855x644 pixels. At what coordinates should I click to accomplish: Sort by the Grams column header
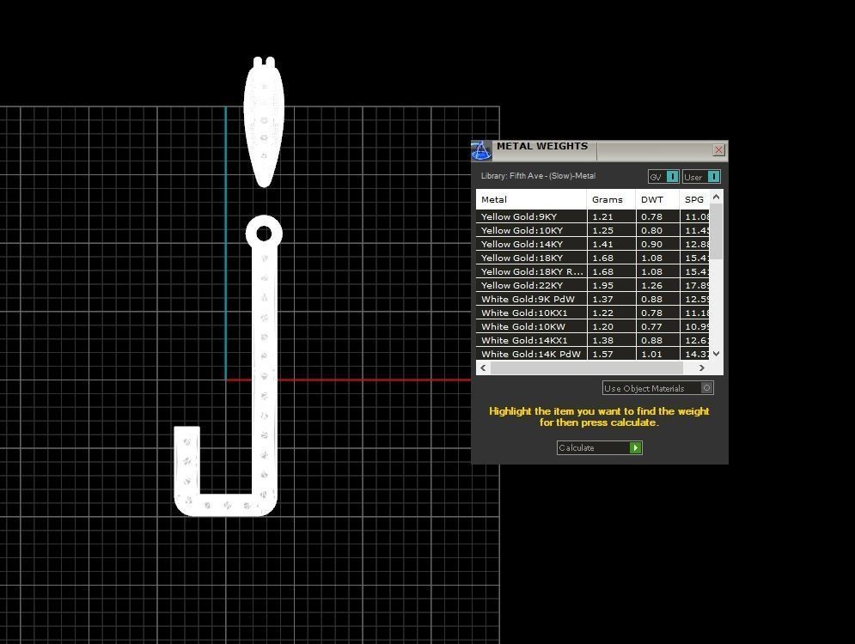[x=611, y=199]
